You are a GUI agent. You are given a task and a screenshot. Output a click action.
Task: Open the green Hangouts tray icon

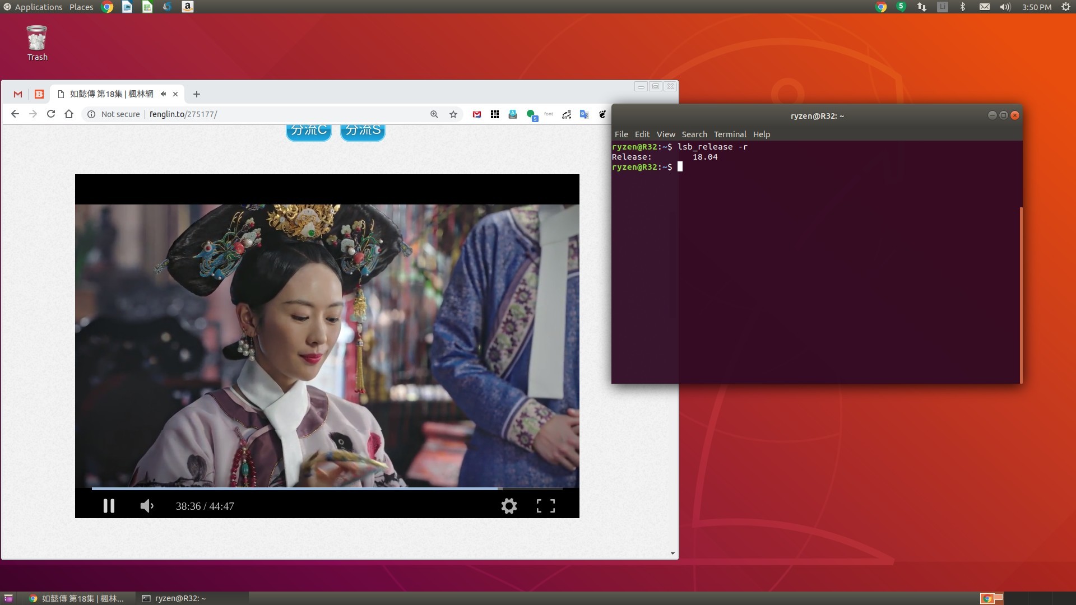(901, 7)
